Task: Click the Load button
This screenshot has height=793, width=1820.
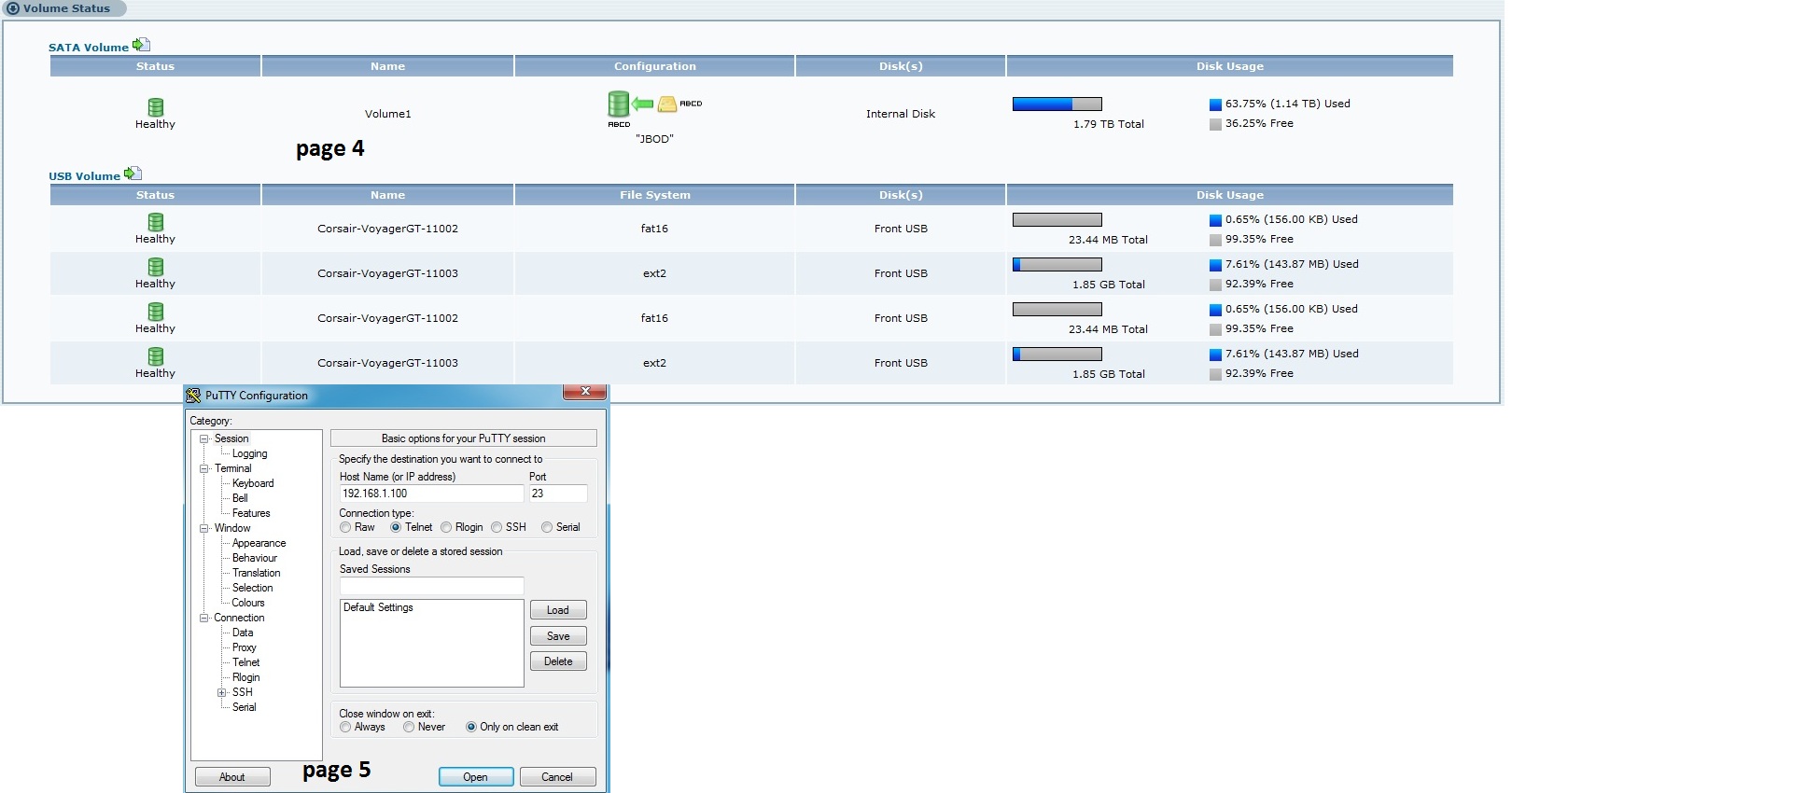Action: [558, 610]
